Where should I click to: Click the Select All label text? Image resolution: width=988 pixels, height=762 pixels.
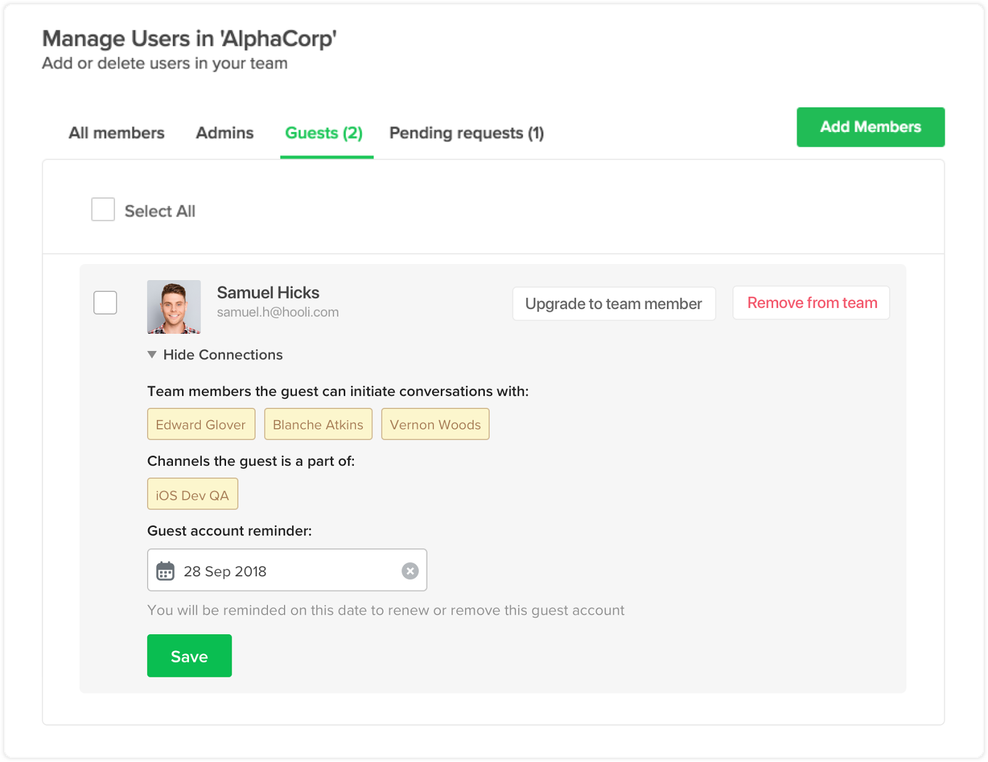160,211
